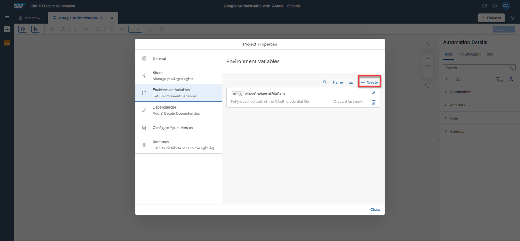520x241 pixels.
Task: Open project settings gear icon
Action: (x=512, y=18)
